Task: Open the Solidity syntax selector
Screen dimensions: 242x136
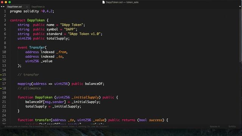Action: (232, 127)
